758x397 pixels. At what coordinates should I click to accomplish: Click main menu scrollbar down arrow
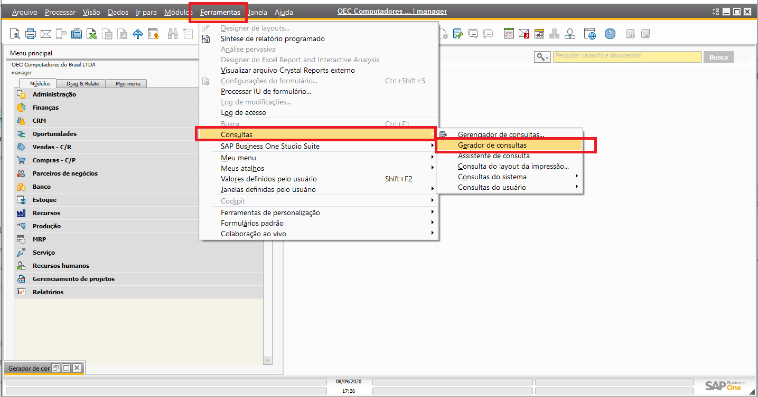tap(267, 361)
